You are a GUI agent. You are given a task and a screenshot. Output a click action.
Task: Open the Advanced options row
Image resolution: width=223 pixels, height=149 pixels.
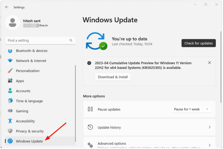tap(149, 143)
